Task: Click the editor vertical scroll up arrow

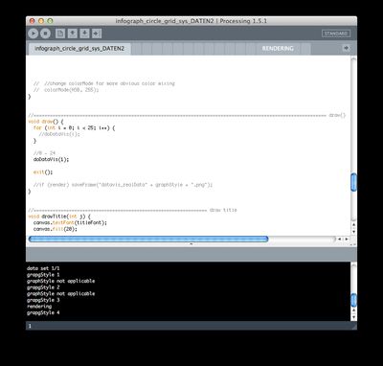Action: tap(353, 225)
